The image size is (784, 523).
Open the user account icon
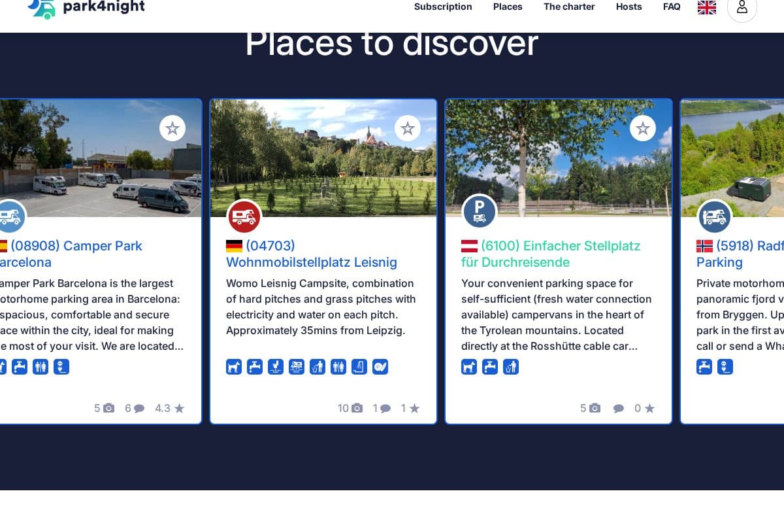(742, 8)
